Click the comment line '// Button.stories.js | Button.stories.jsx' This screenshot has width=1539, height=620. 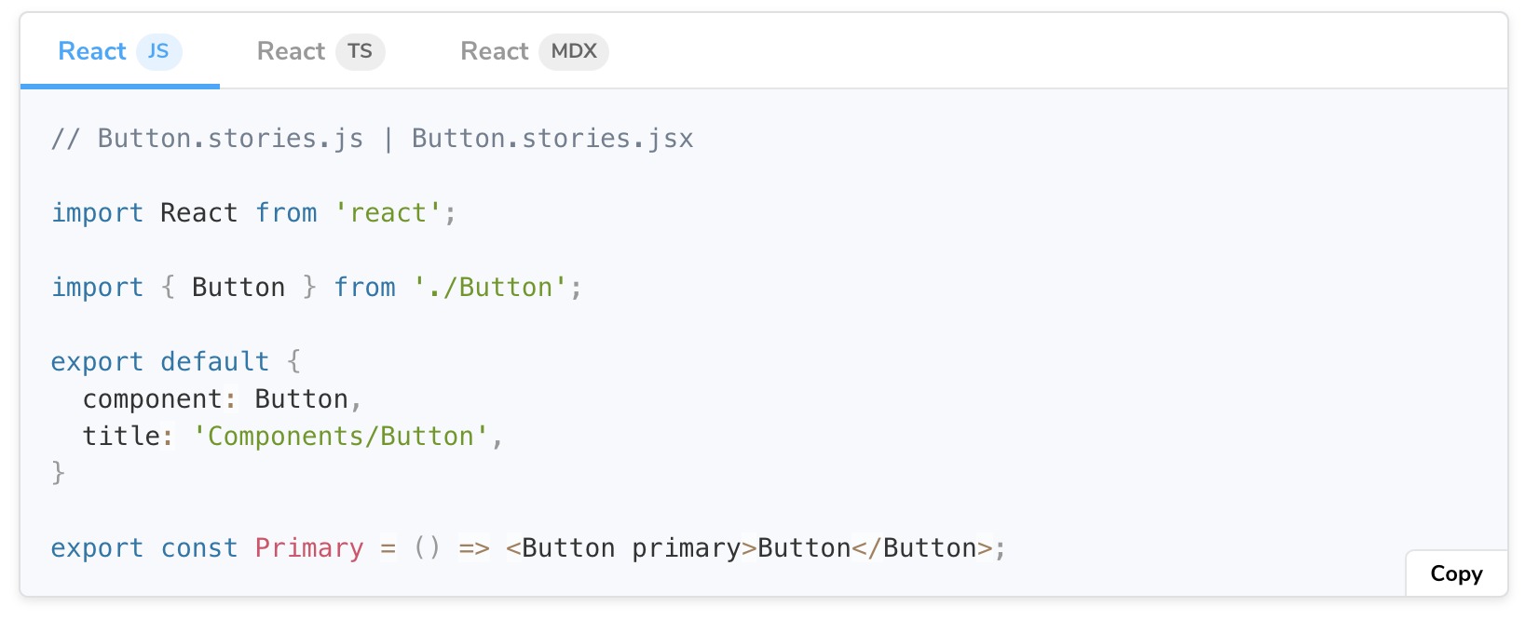[x=373, y=139]
